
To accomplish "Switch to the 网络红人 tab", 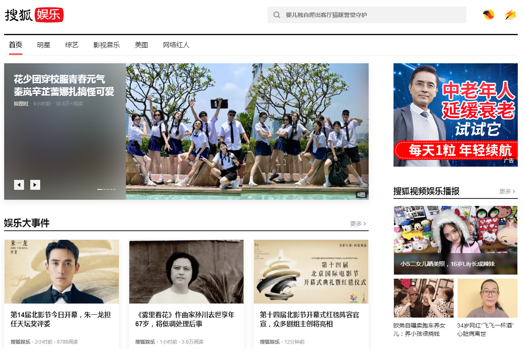I will point(176,45).
